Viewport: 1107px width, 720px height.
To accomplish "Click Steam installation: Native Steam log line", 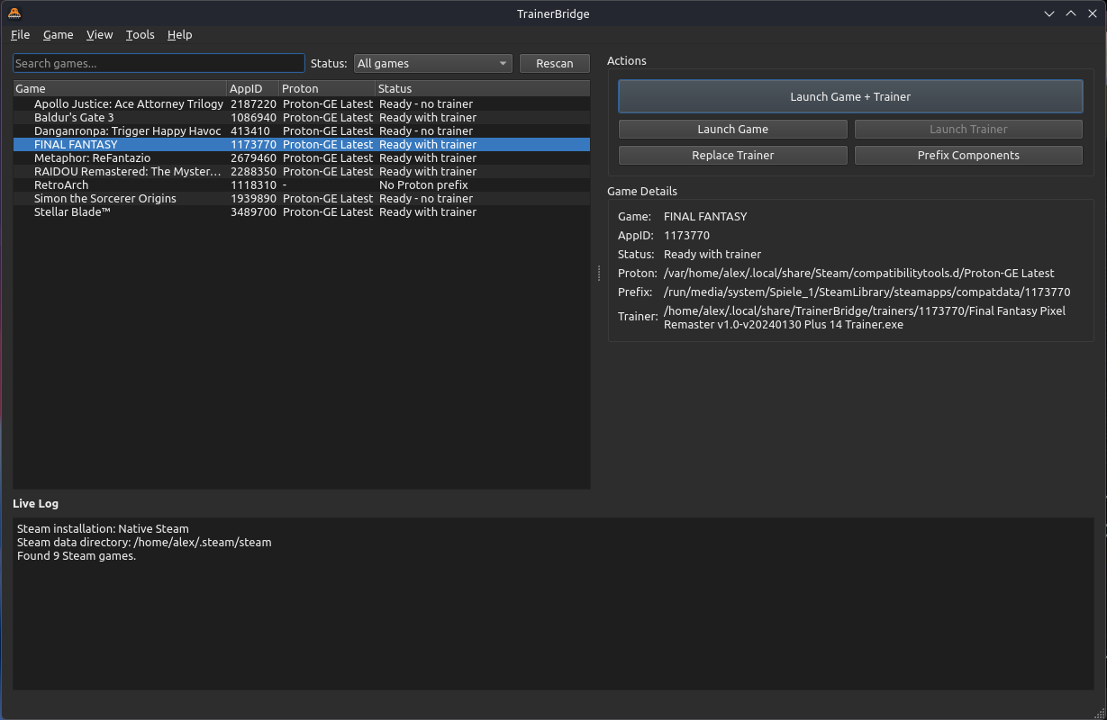I will tap(103, 528).
